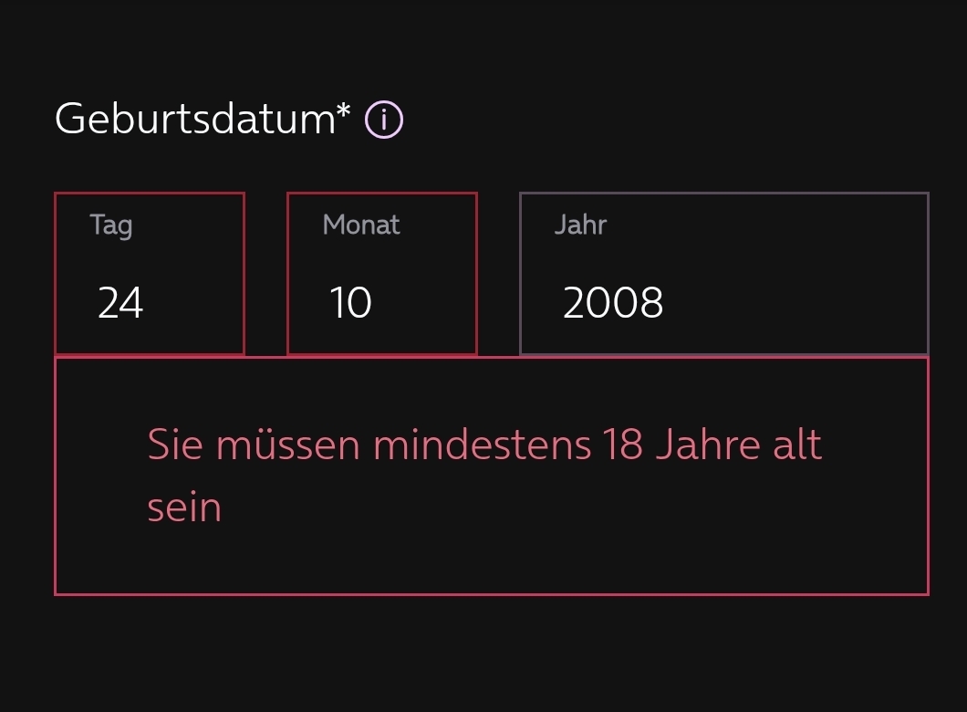Place cursor in day field with 24
Image resolution: width=967 pixels, height=712 pixels.
150,273
